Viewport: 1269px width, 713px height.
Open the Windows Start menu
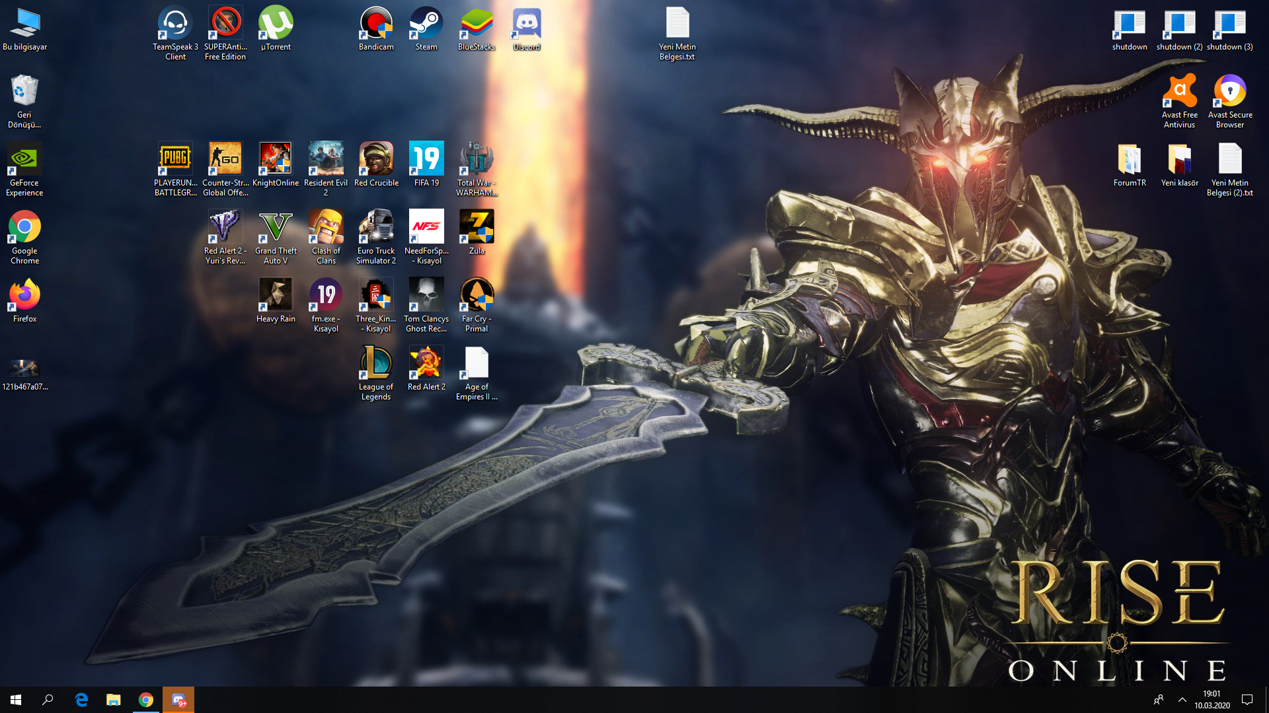tap(16, 700)
